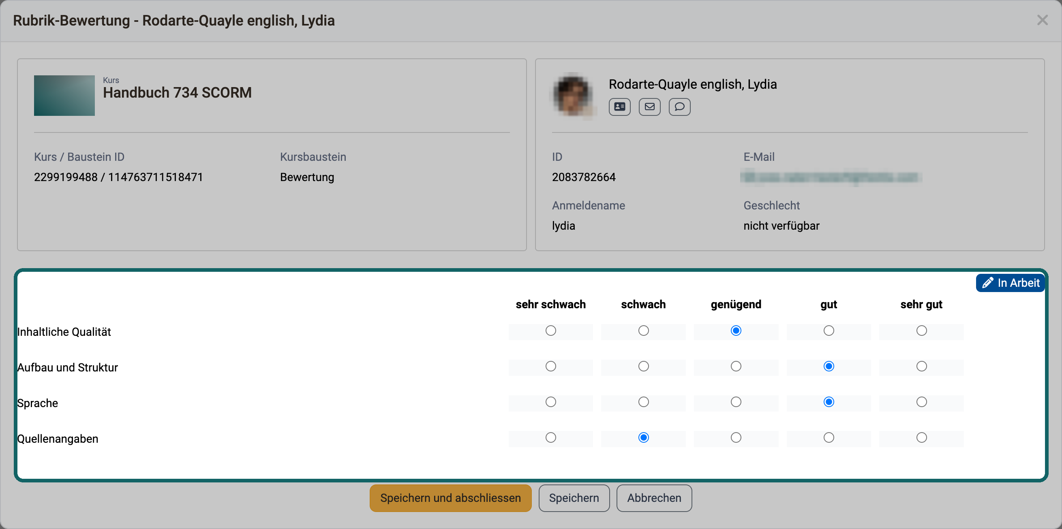This screenshot has width=1062, height=529.
Task: Click the Handbuch 734 SCORM course title
Action: pos(177,93)
